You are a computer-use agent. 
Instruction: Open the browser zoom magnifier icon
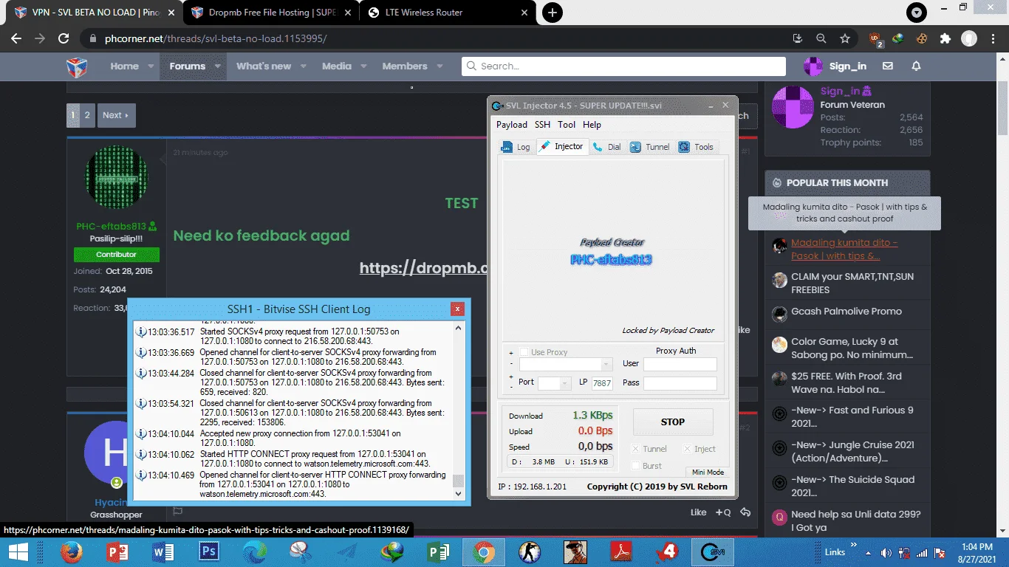coord(821,38)
